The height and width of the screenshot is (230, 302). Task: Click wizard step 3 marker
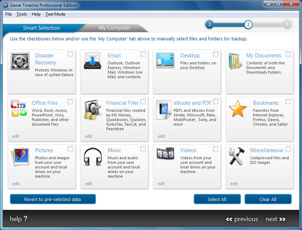tap(287, 25)
